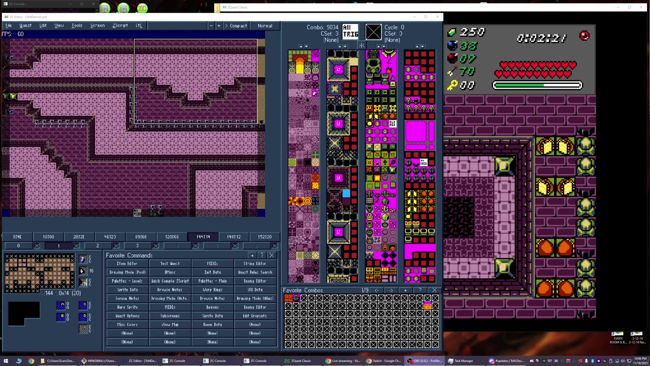The image size is (650, 366).
Task: Open the Screen menu
Action: 97,25
